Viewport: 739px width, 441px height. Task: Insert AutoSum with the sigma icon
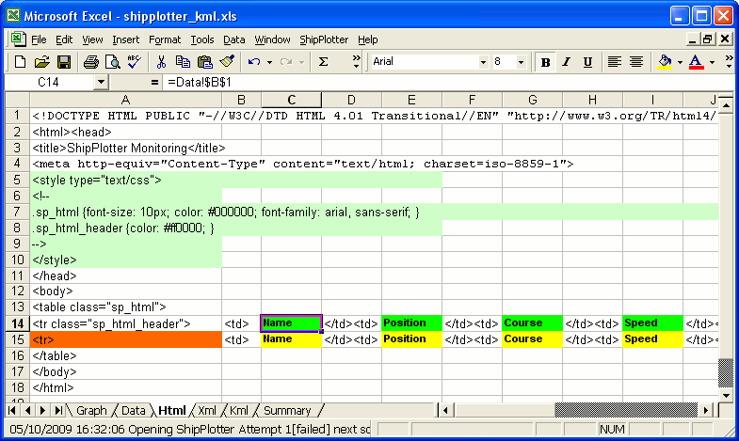323,62
